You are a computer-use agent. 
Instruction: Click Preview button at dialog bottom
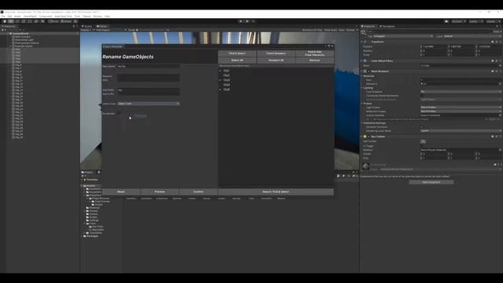160,192
